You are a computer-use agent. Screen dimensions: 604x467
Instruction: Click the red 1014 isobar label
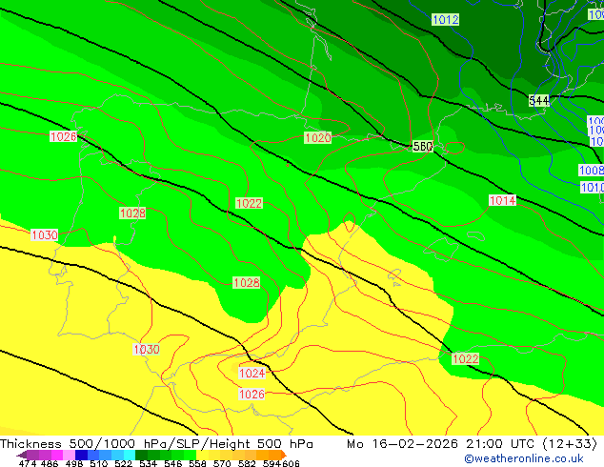502,200
